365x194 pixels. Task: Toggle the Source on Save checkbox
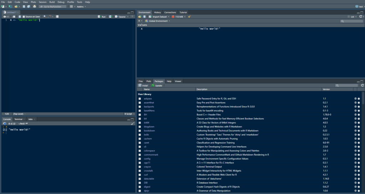[x=24, y=17]
